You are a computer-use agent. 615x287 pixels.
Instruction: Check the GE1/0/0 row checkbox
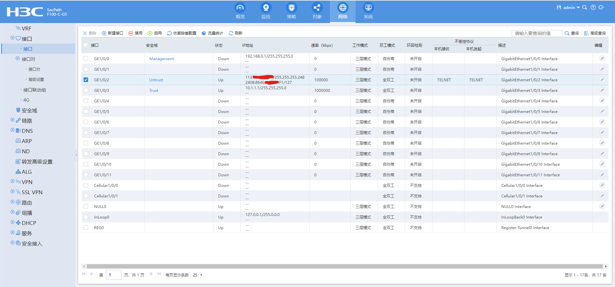(x=86, y=59)
